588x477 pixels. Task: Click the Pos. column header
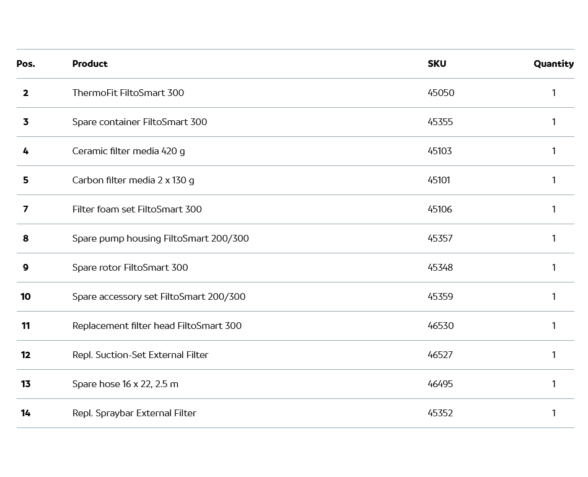[25, 64]
